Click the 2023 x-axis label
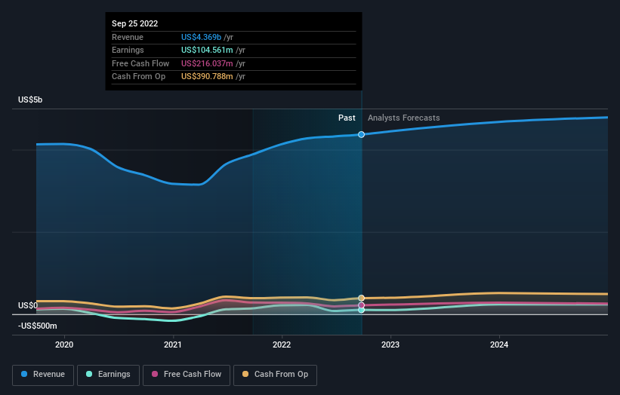Screen dimensions: 620x395 click(390, 344)
